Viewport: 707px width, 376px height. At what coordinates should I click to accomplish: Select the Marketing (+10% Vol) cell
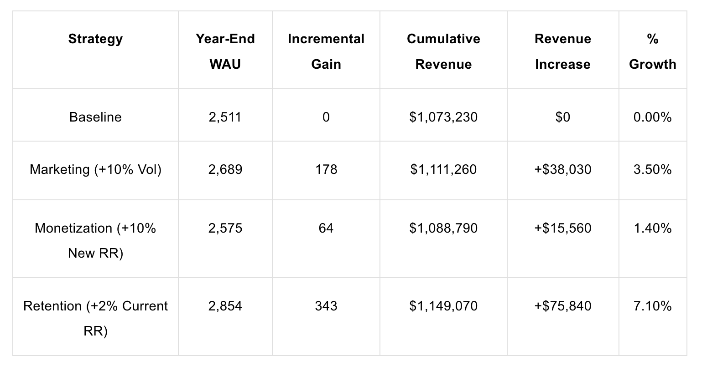[x=95, y=170]
